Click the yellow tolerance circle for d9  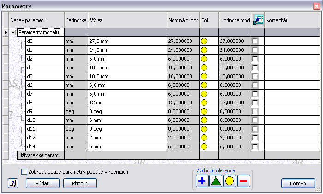click(x=204, y=111)
